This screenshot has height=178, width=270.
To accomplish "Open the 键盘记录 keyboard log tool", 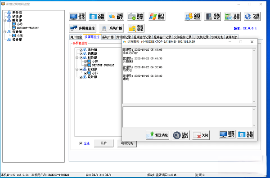I will (x=136, y=17).
